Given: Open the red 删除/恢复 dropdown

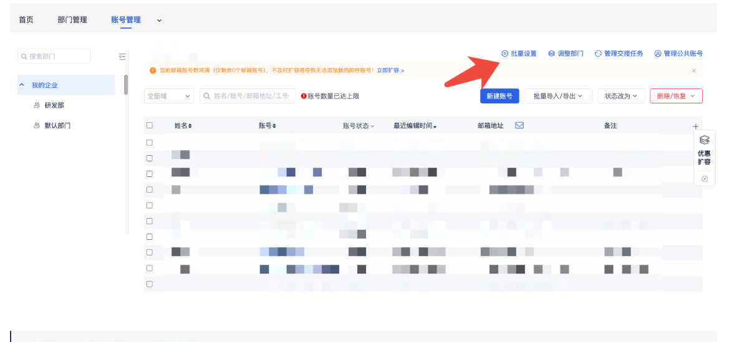Looking at the screenshot, I should click(676, 96).
